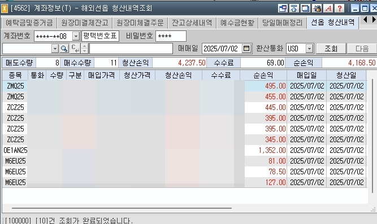Click the 수량 column header
The image size is (377, 224).
tap(57, 75)
